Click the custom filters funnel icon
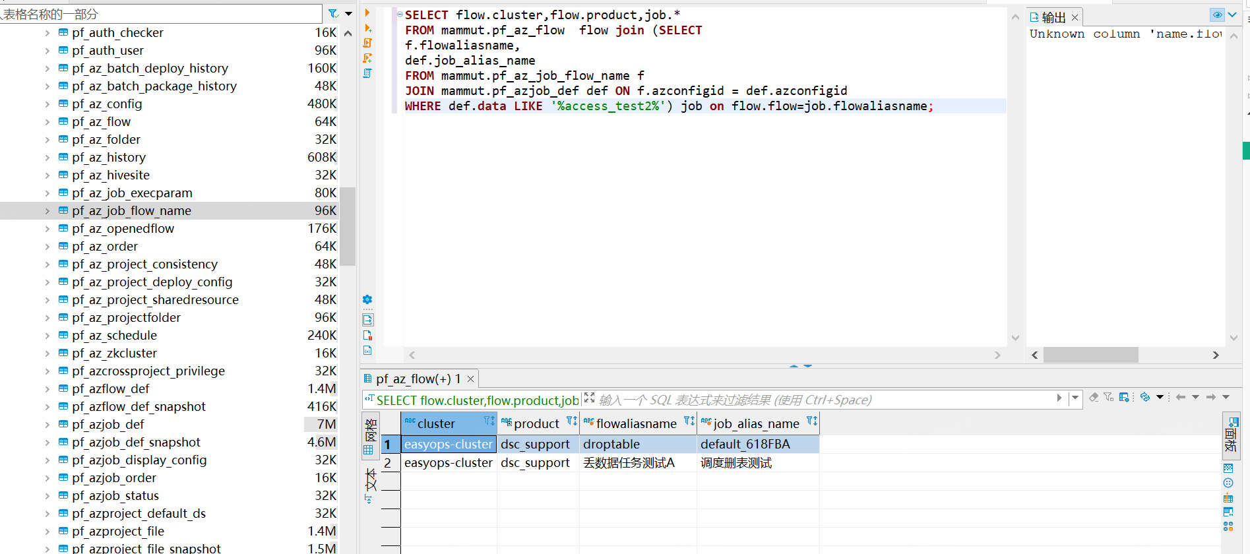Screen dimensions: 1250x554 click(x=1109, y=397)
